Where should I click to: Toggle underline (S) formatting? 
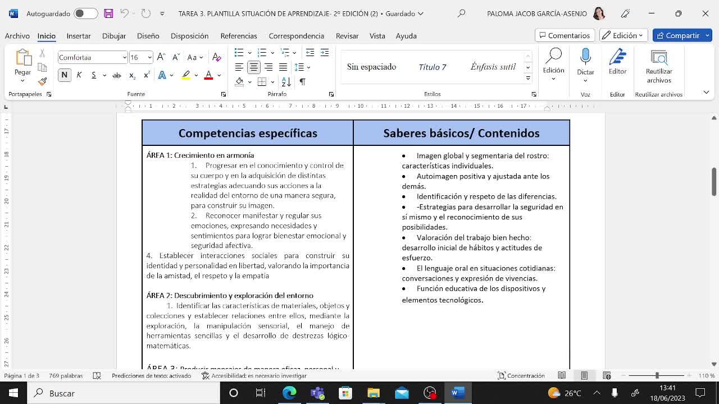(94, 75)
